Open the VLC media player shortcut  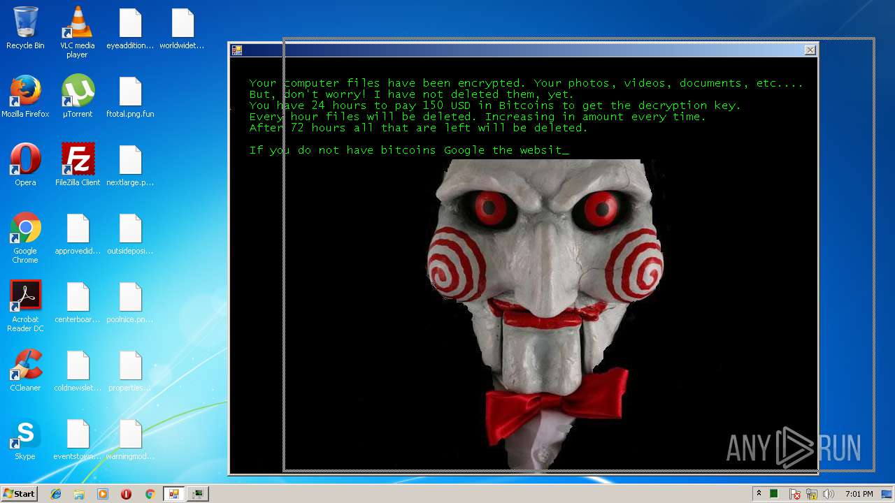click(x=77, y=32)
